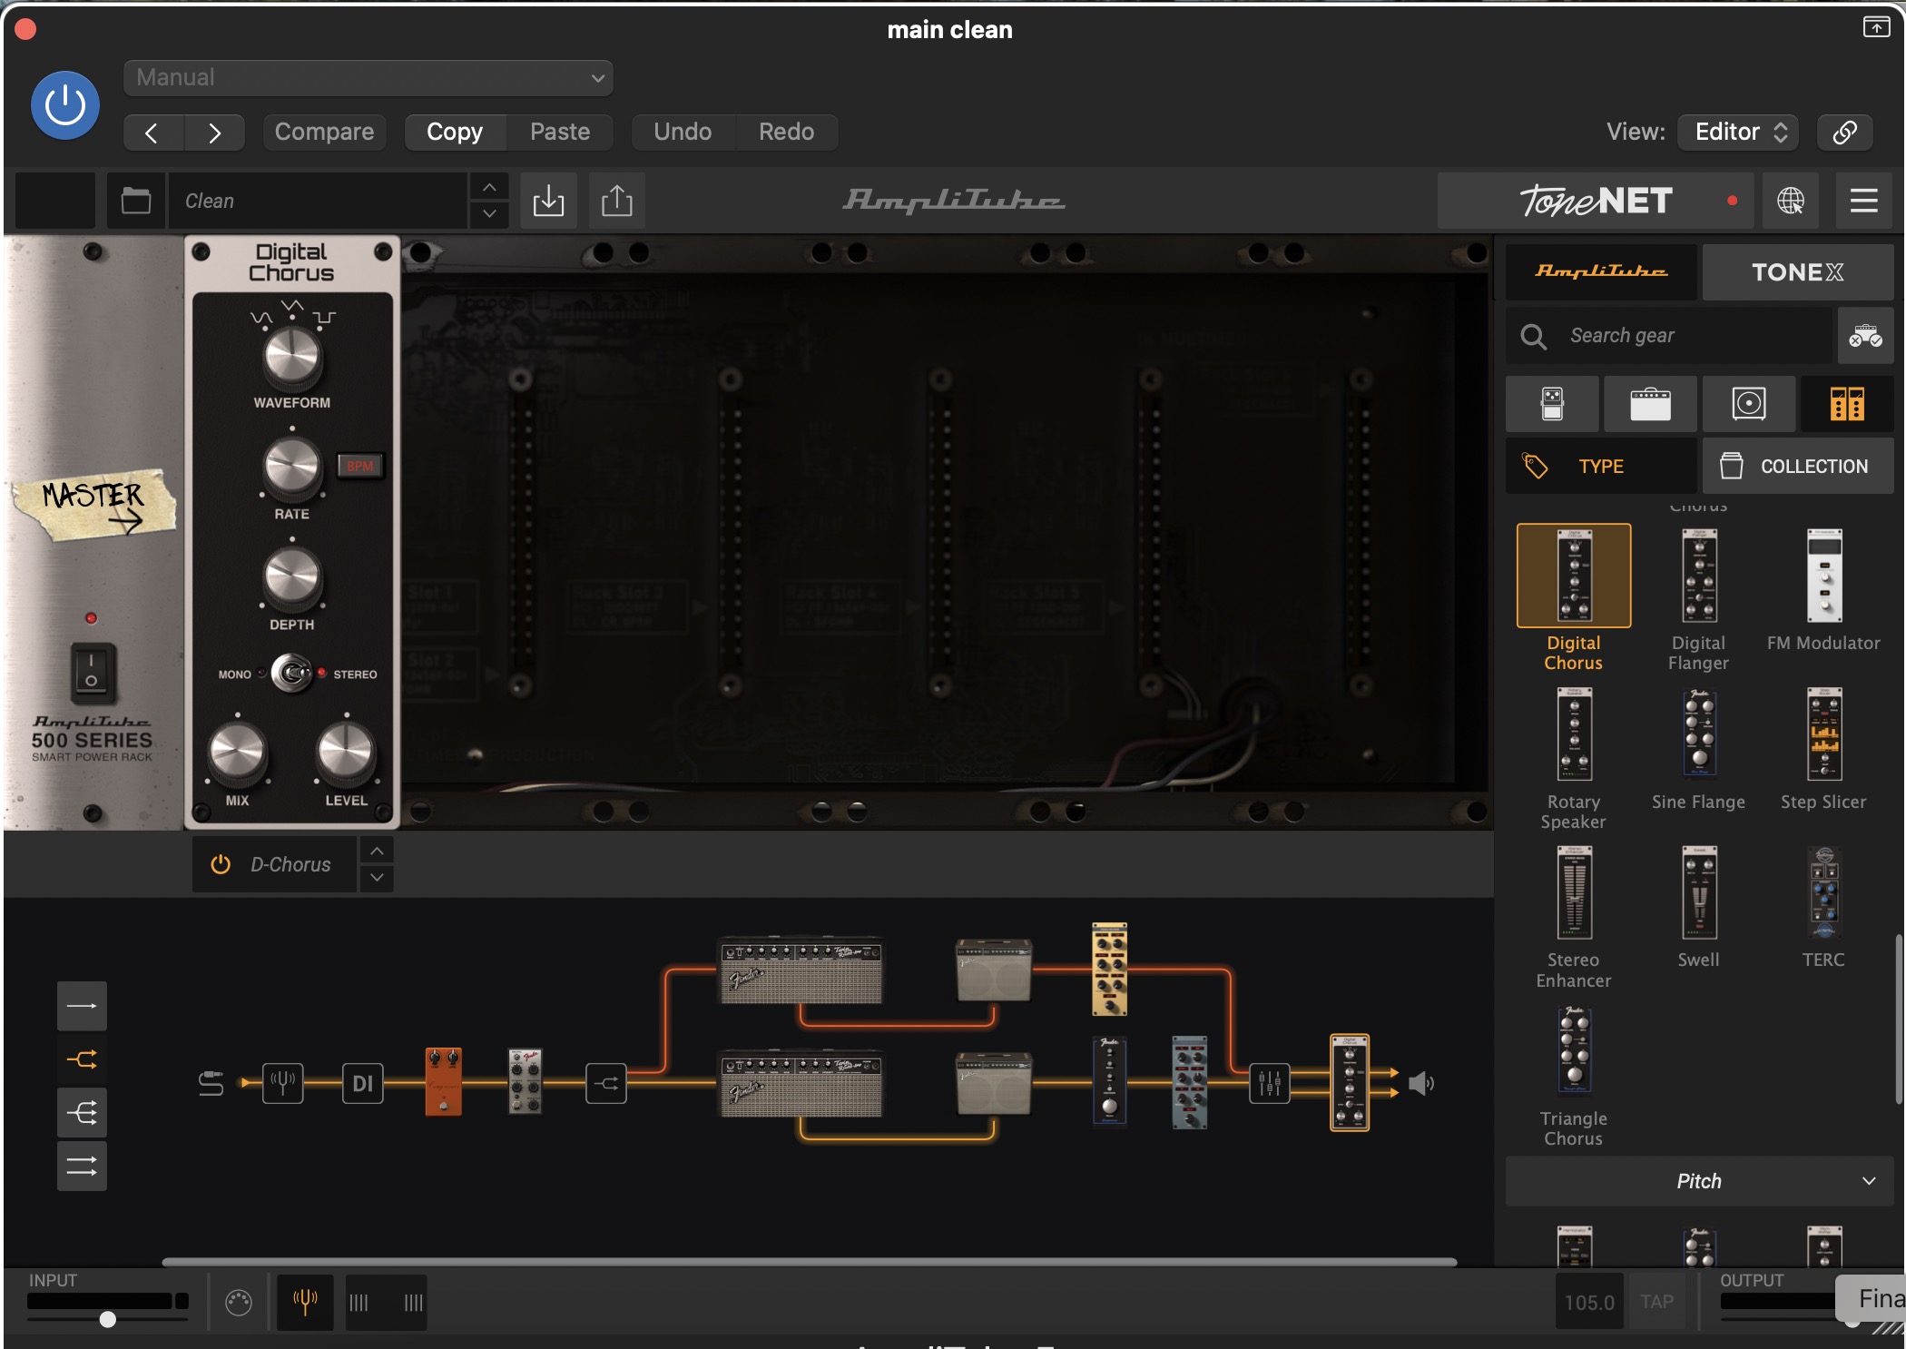Go to next preset with right arrow

click(214, 133)
